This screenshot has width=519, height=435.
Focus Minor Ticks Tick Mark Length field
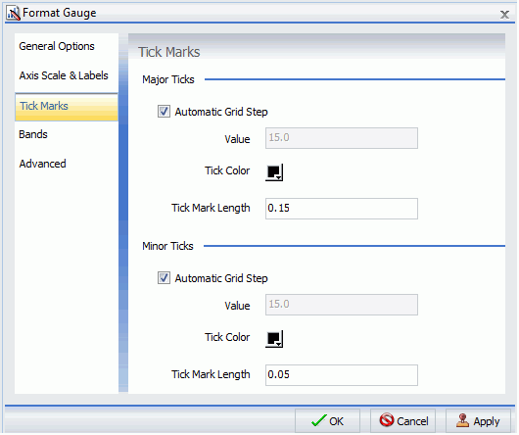341,375
